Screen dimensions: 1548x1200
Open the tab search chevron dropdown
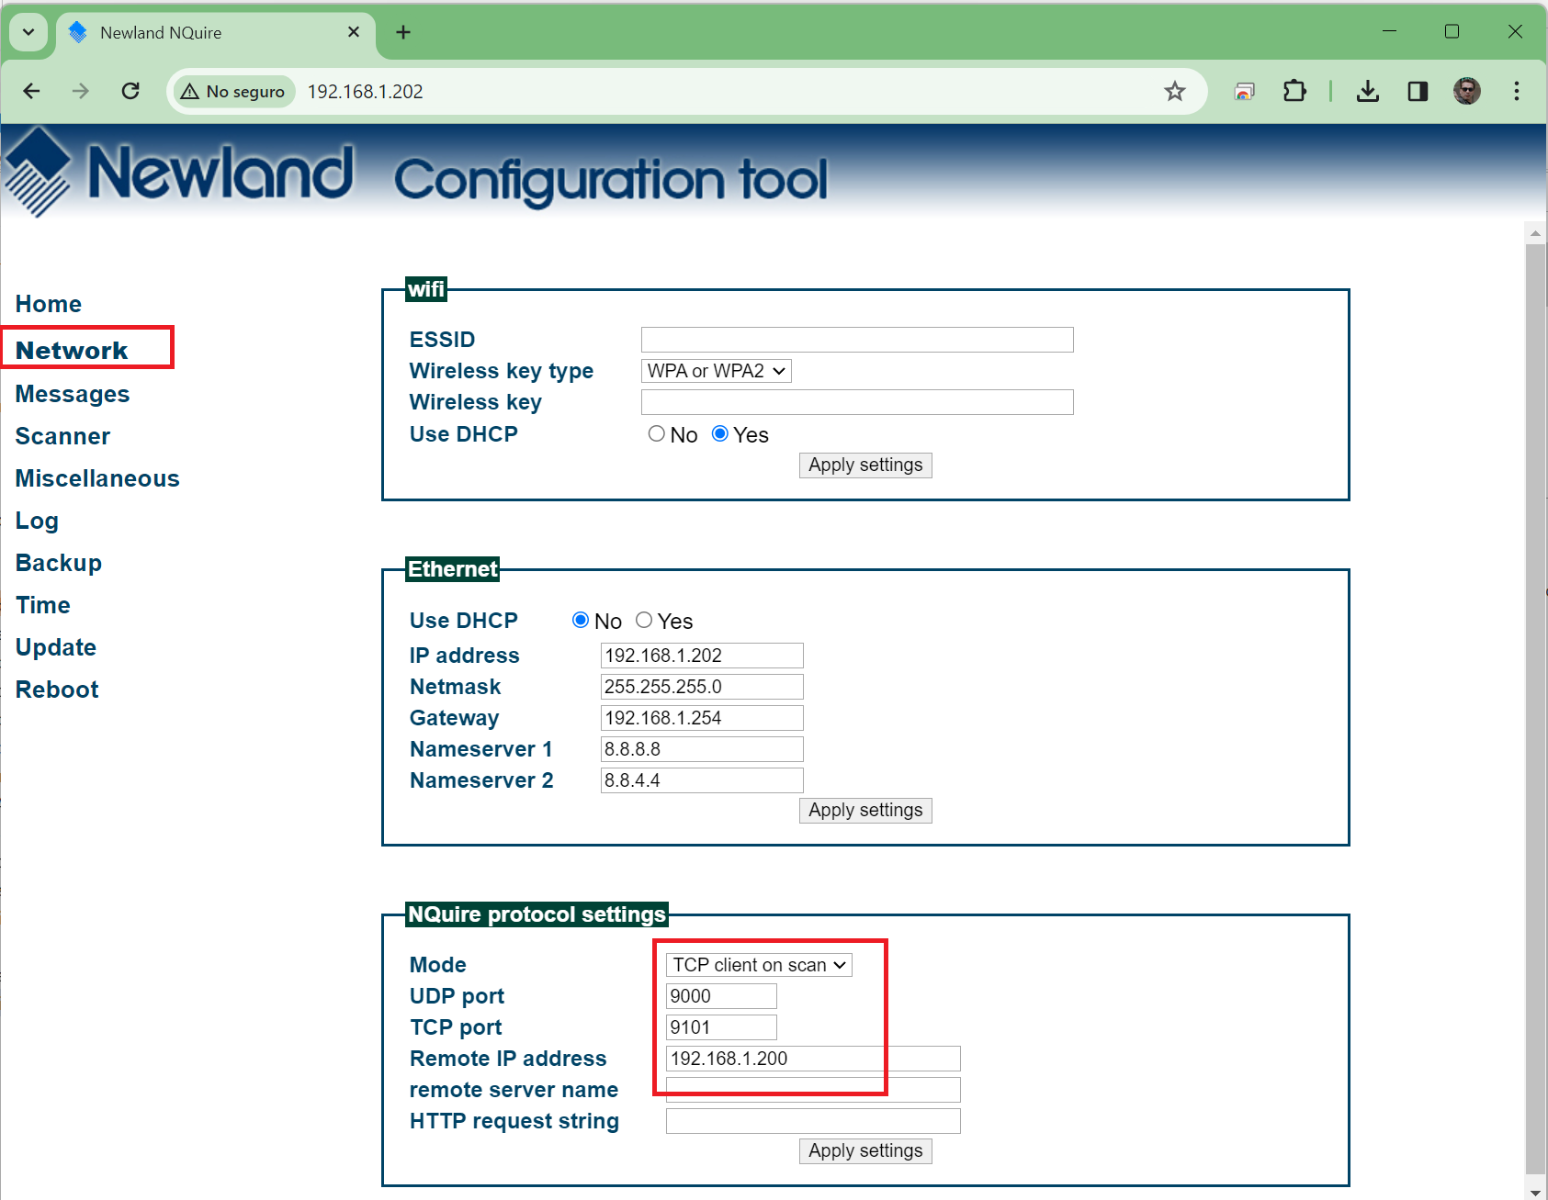[x=28, y=32]
